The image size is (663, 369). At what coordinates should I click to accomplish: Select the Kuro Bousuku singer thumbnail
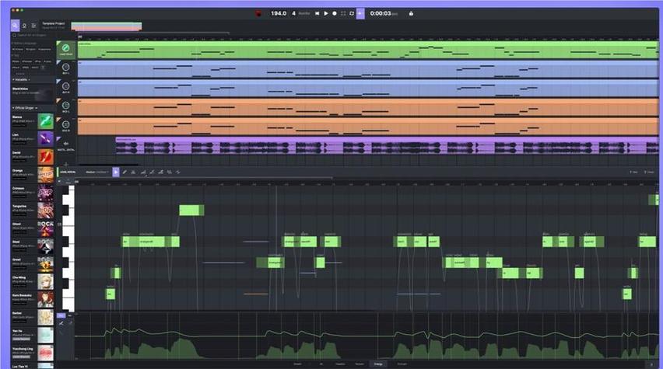pos(45,300)
